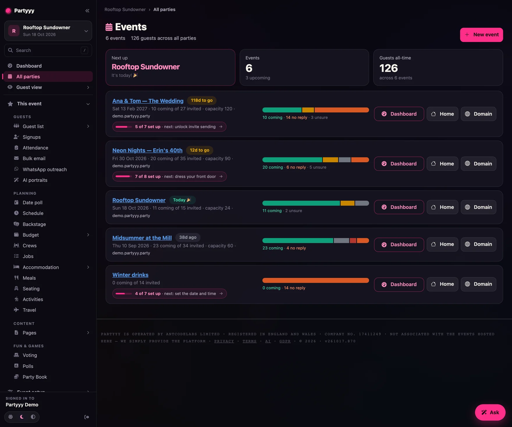This screenshot has height=427, width=512.
Task: Collapse the sidebar with double-chevron icon
Action: click(87, 11)
